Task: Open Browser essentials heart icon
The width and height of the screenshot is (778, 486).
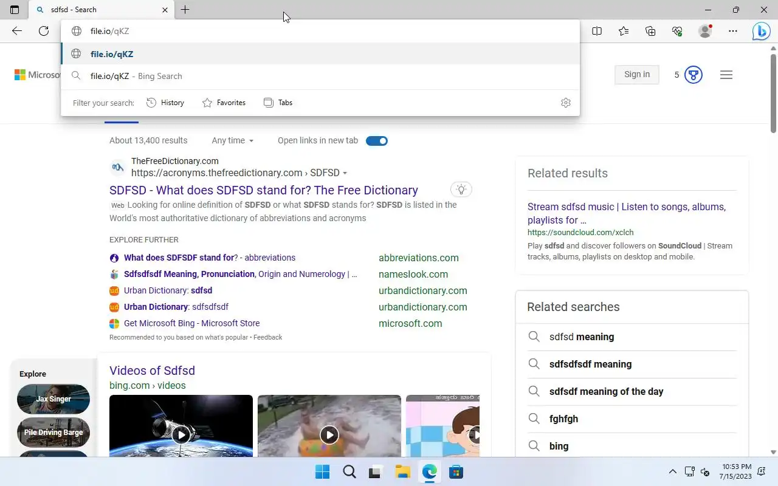Action: (x=677, y=31)
